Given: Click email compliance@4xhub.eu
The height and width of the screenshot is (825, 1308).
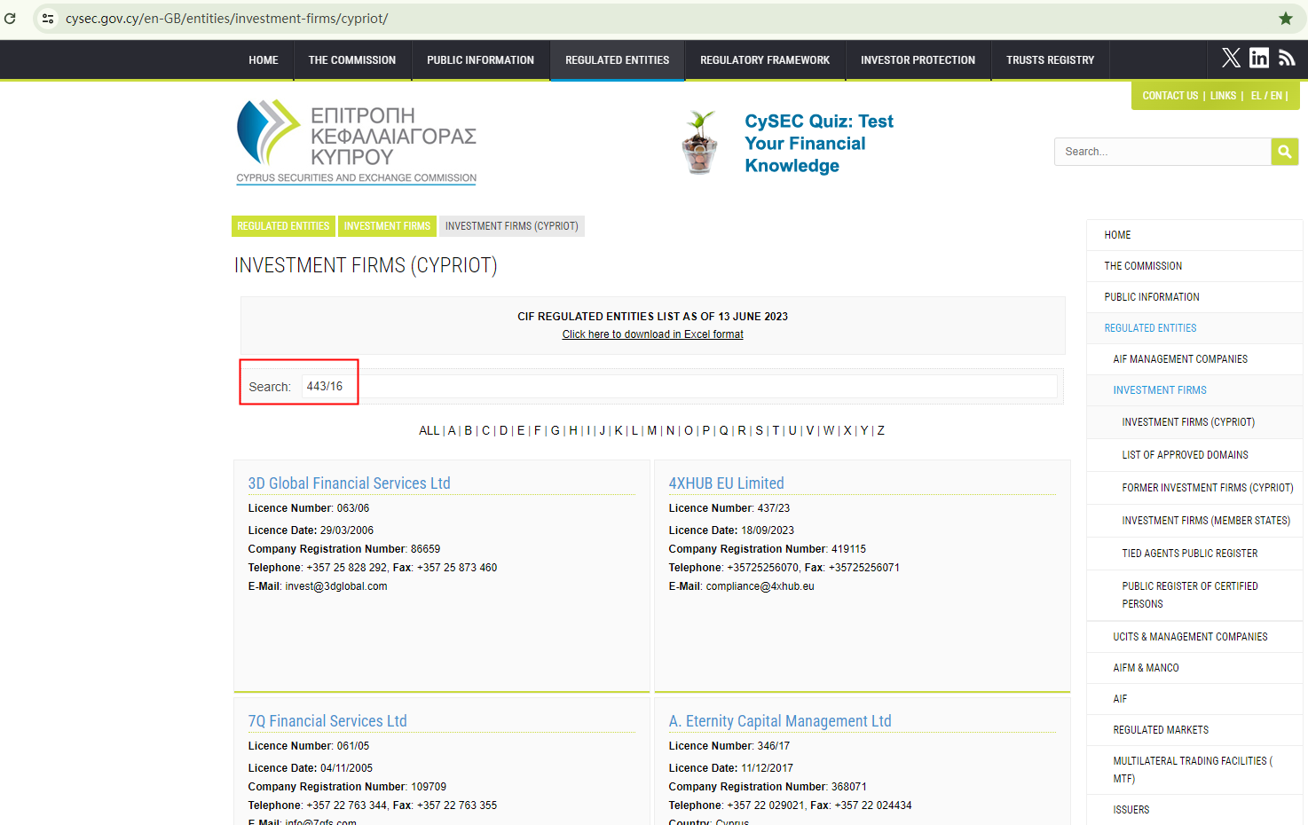Looking at the screenshot, I should click(760, 586).
